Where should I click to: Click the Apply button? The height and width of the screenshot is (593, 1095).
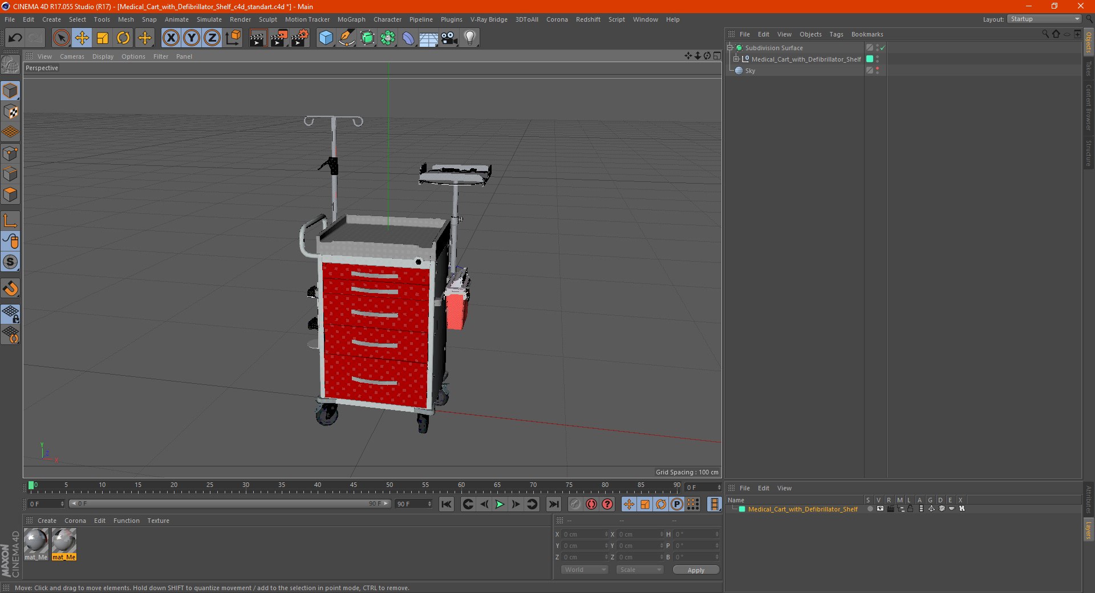tap(696, 570)
